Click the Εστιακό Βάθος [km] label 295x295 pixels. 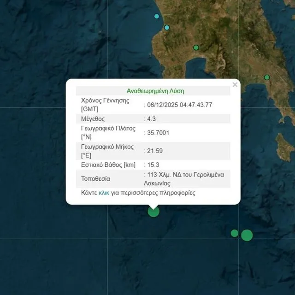107,165
